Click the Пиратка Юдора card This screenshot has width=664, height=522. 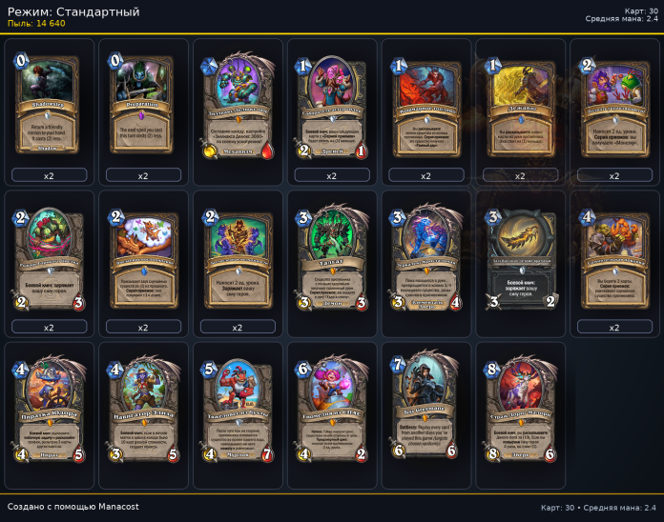point(49,410)
